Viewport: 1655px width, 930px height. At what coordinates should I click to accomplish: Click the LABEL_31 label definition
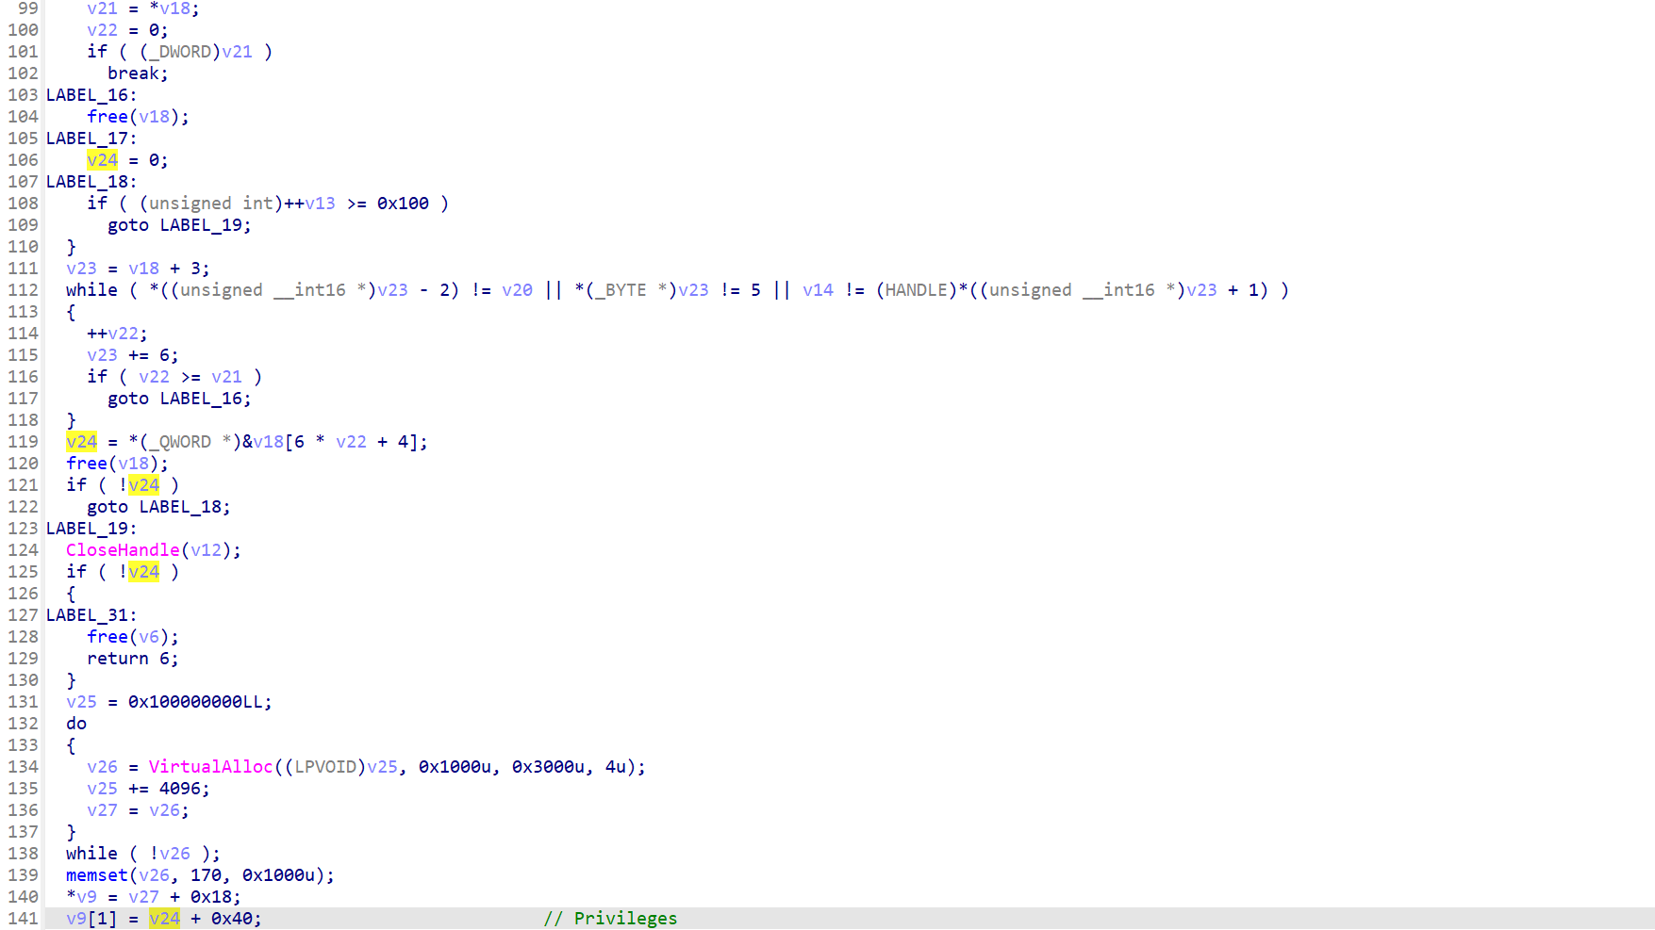tap(87, 615)
